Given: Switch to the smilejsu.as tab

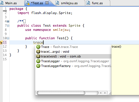Looking at the screenshot, I should (69, 3).
